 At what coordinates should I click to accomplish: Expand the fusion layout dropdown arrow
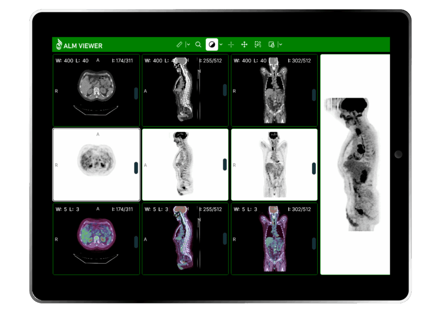(x=280, y=44)
